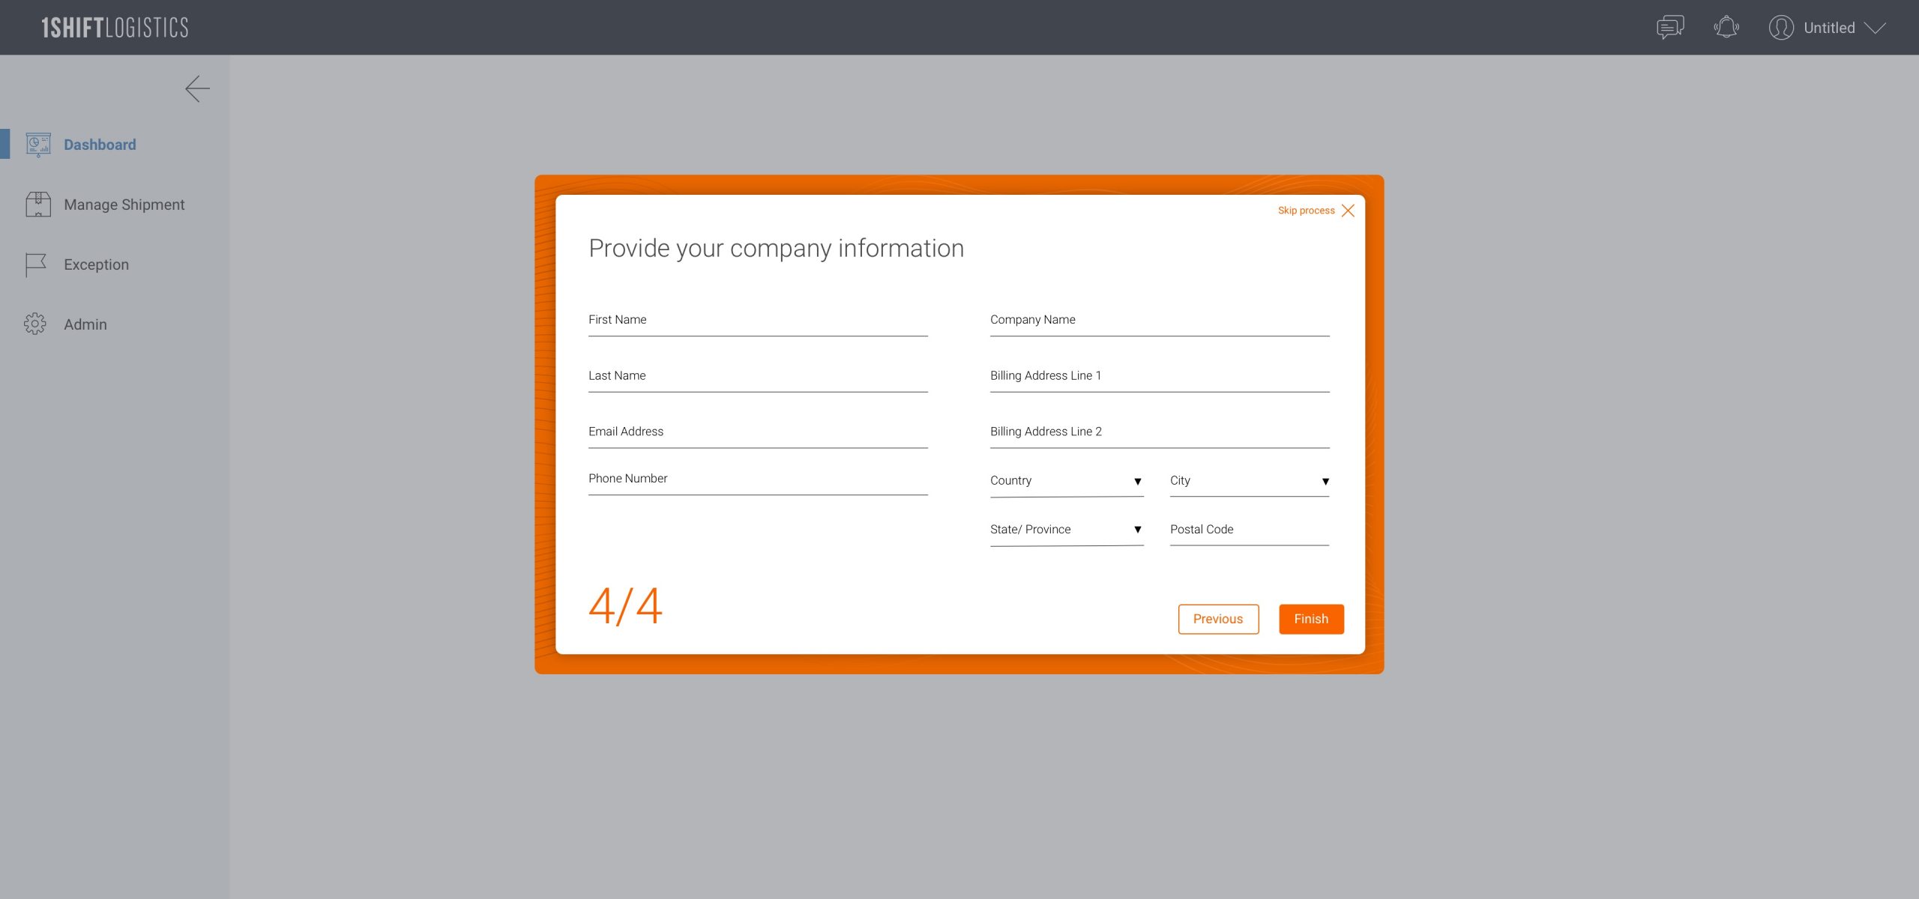Click the back arrow navigation icon
Viewport: 1919px width, 899px height.
click(x=196, y=88)
